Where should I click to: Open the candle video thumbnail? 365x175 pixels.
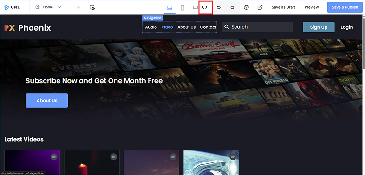[92, 162]
